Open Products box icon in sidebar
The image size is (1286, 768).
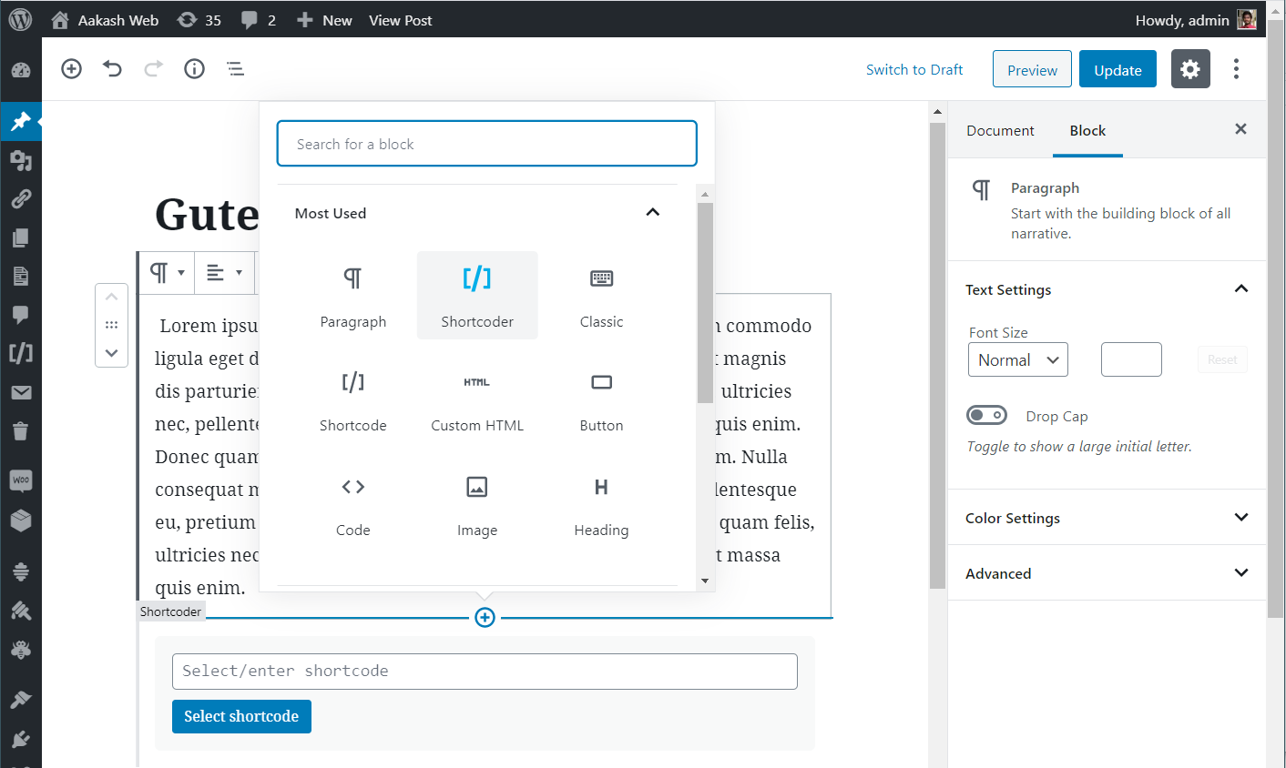[21, 520]
